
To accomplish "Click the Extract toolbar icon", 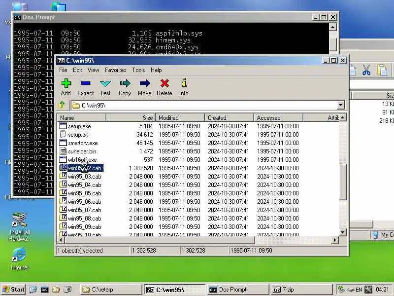I will [x=85, y=83].
